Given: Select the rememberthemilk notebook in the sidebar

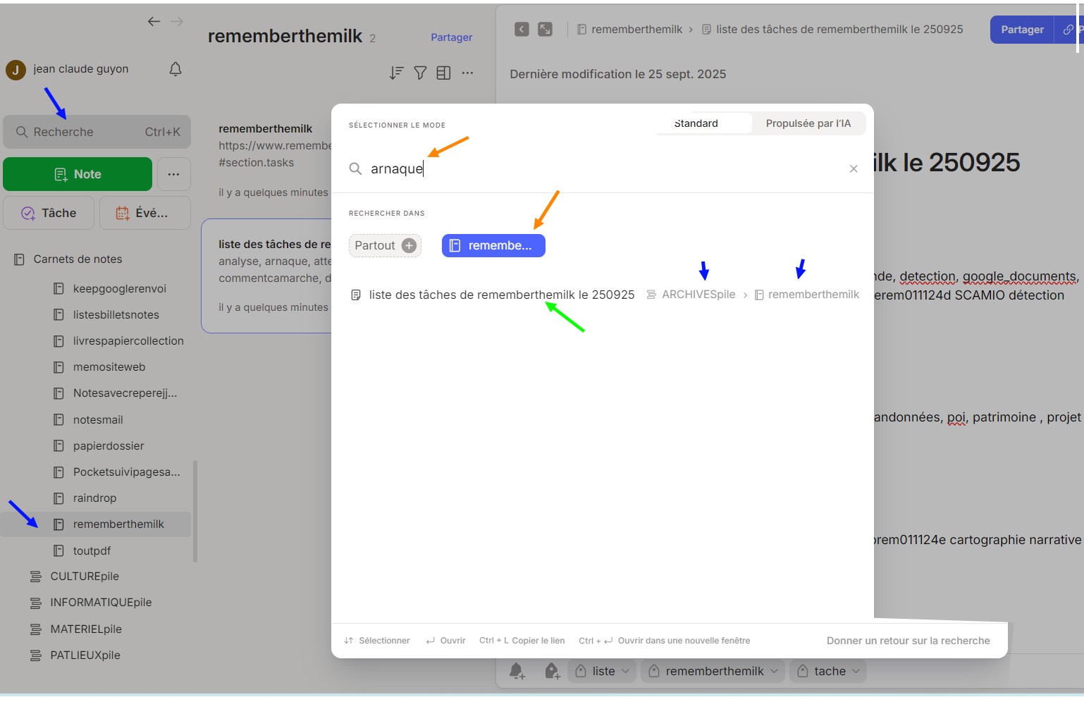Looking at the screenshot, I should point(96,524).
